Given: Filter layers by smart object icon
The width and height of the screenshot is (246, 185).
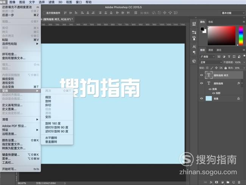Looking at the screenshot, I should 239,56.
